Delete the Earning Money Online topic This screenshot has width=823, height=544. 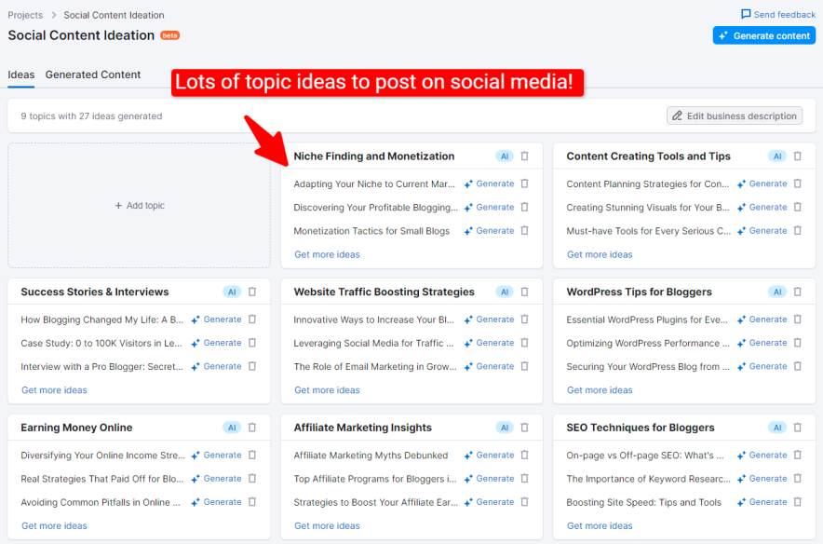(x=251, y=428)
